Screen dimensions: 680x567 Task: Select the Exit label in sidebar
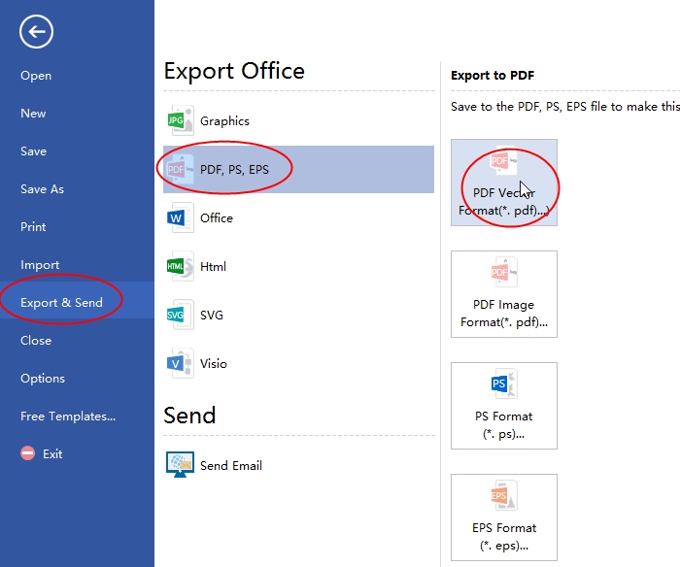pyautogui.click(x=52, y=453)
